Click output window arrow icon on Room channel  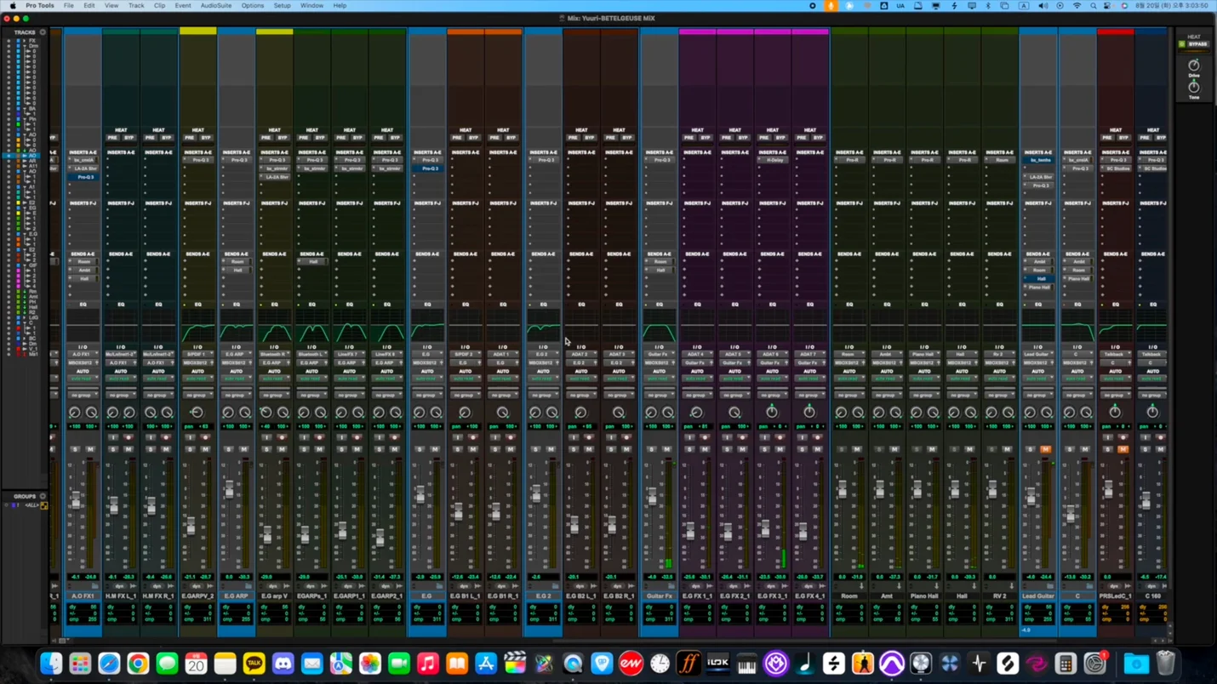point(861,586)
